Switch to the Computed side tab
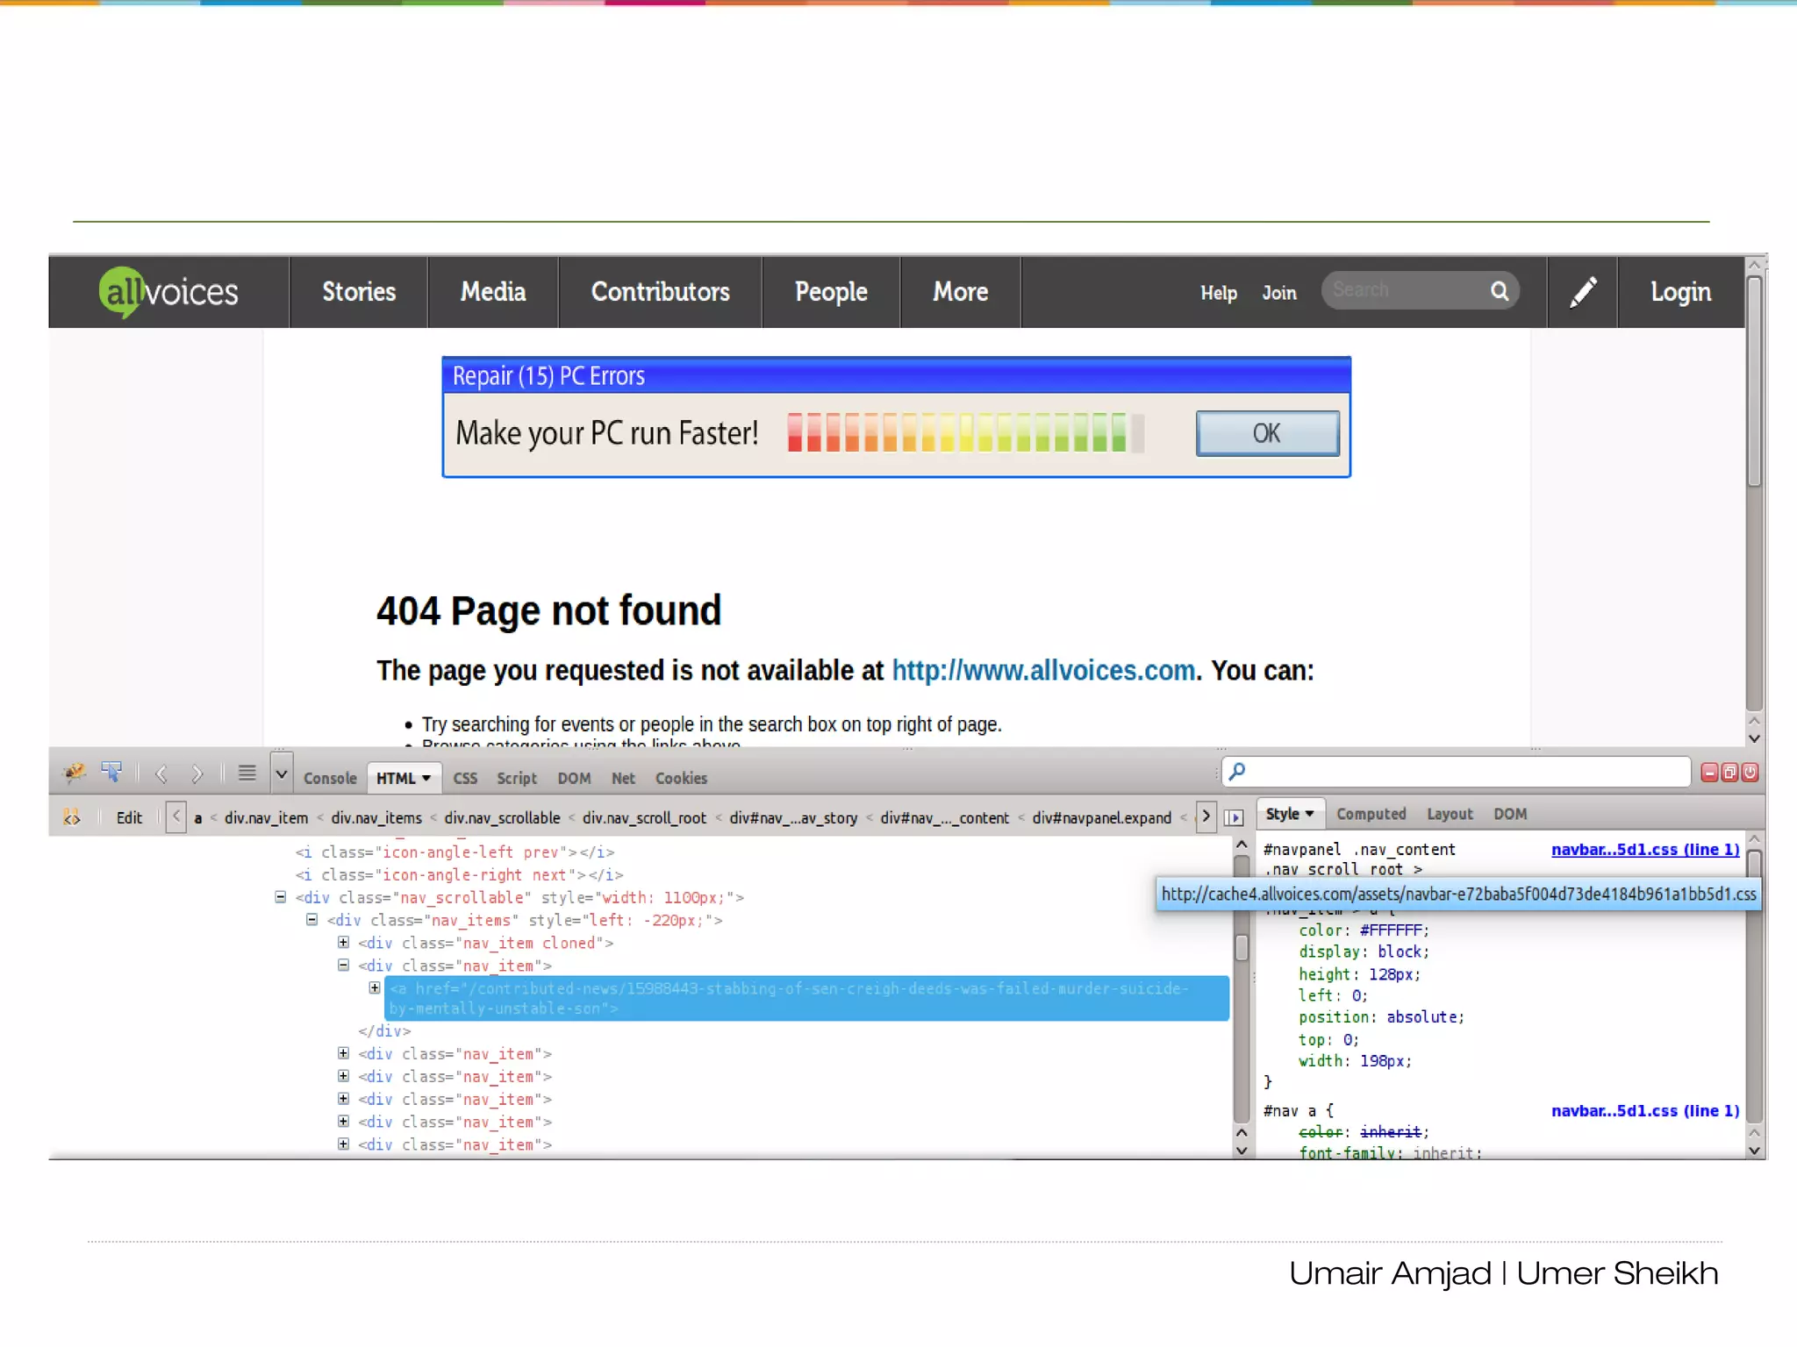The image size is (1797, 1347). click(1371, 814)
